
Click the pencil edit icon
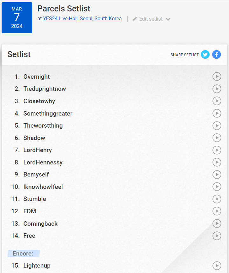click(135, 19)
